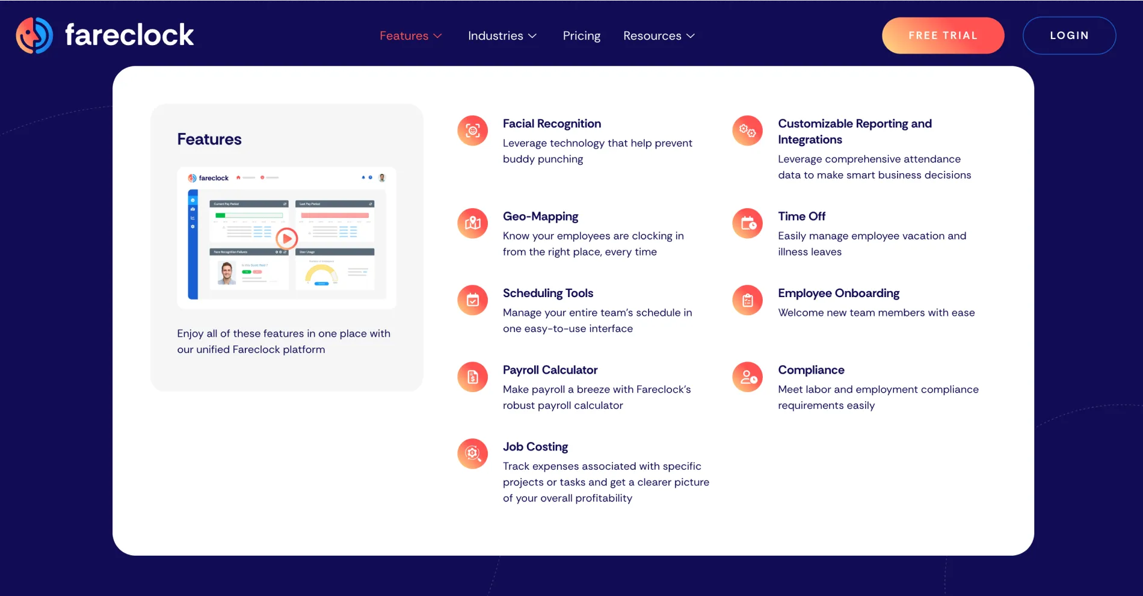The width and height of the screenshot is (1143, 596).
Task: Expand the Resources dropdown chevron
Action: (x=691, y=36)
